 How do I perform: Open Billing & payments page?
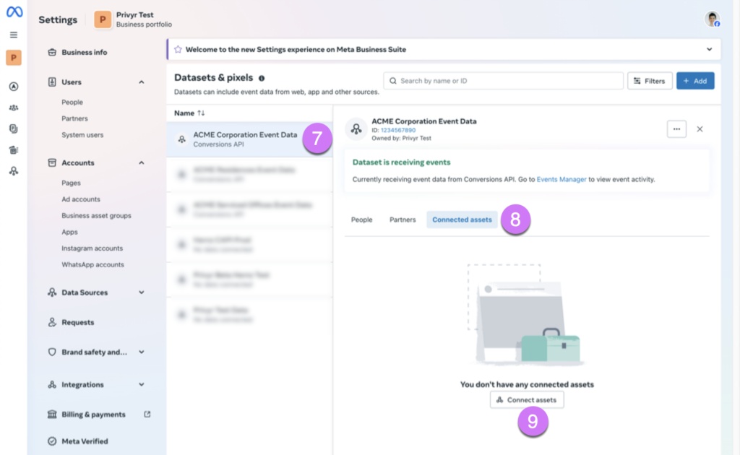coord(93,415)
